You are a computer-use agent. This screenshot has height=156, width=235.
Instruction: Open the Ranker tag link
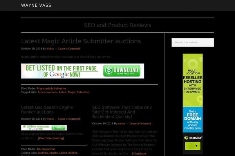(x=73, y=153)
